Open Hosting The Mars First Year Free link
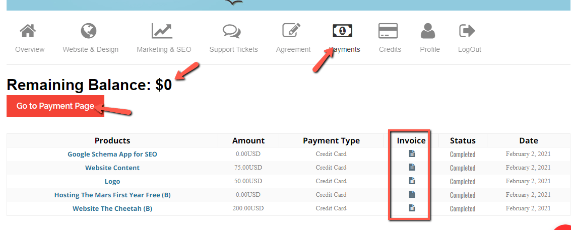 (x=112, y=195)
